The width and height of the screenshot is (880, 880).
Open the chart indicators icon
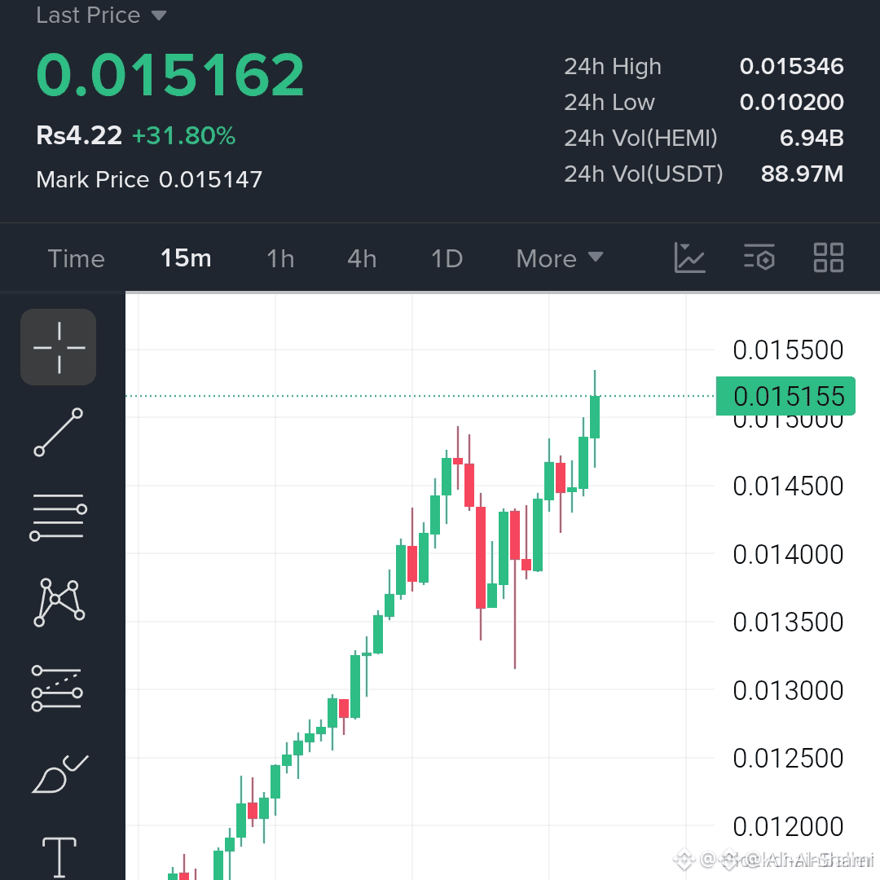click(689, 258)
